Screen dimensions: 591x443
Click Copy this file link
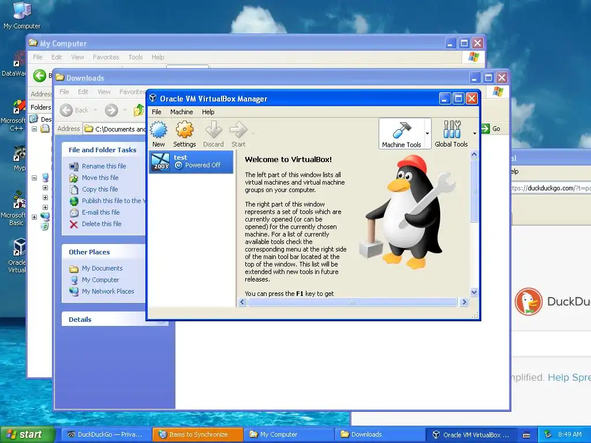pyautogui.click(x=100, y=189)
